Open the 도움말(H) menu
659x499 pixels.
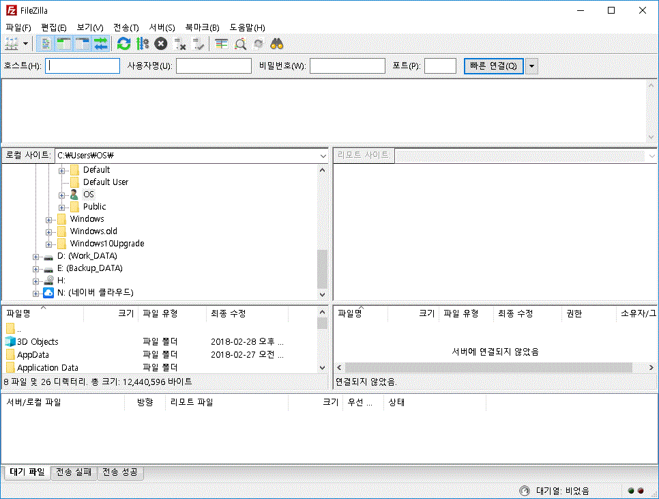(247, 28)
